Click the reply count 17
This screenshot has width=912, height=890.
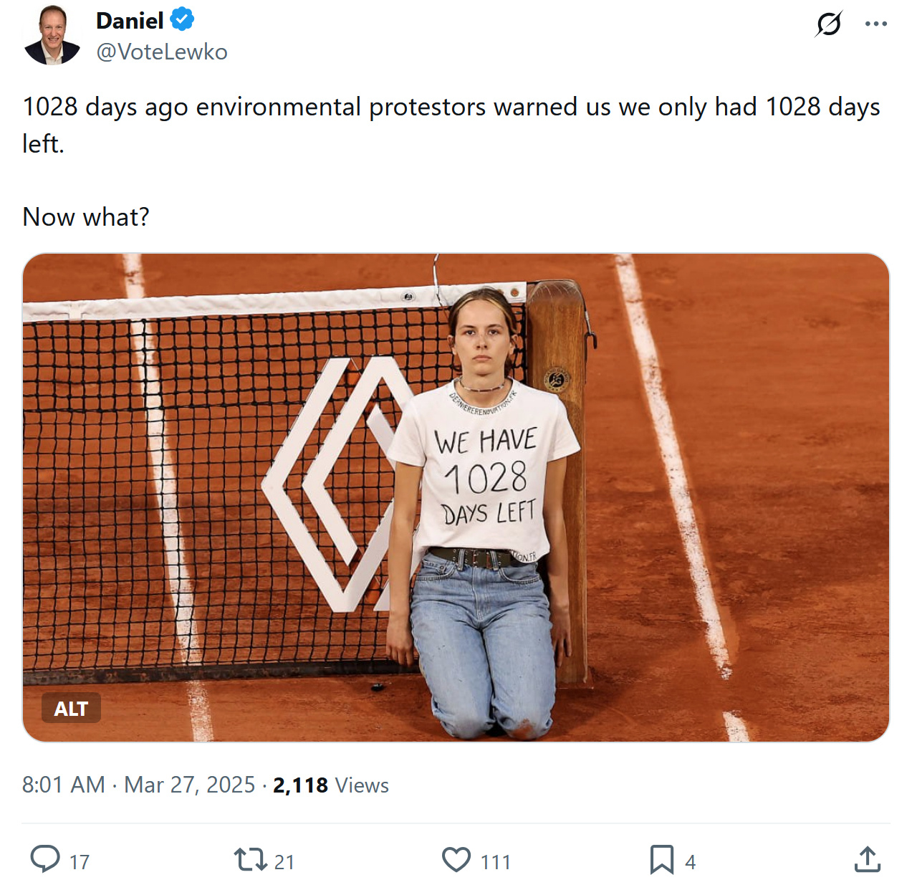[80, 862]
